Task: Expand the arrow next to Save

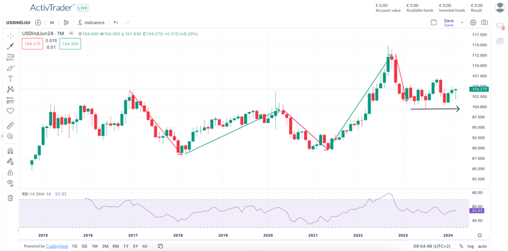Action: (x=462, y=23)
